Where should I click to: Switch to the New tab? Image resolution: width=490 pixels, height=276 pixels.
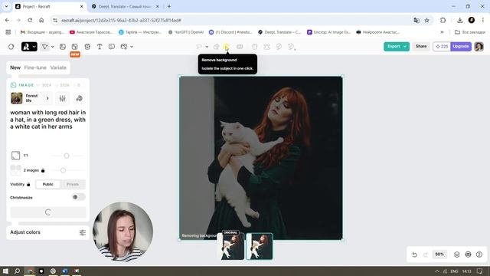[x=15, y=67]
